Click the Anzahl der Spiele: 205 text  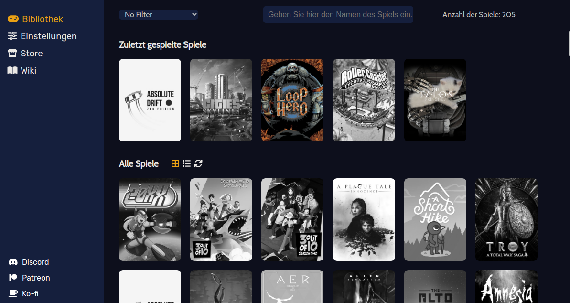pyautogui.click(x=479, y=14)
